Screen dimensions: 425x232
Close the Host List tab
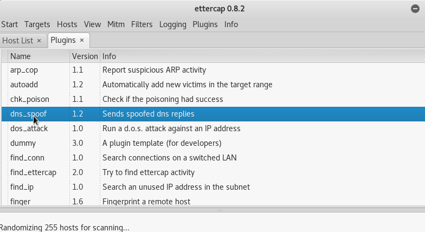coord(39,41)
